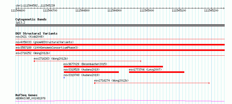Click the esv2716274 bracketed variant line
The height and width of the screenshot is (104, 232).
point(152,83)
